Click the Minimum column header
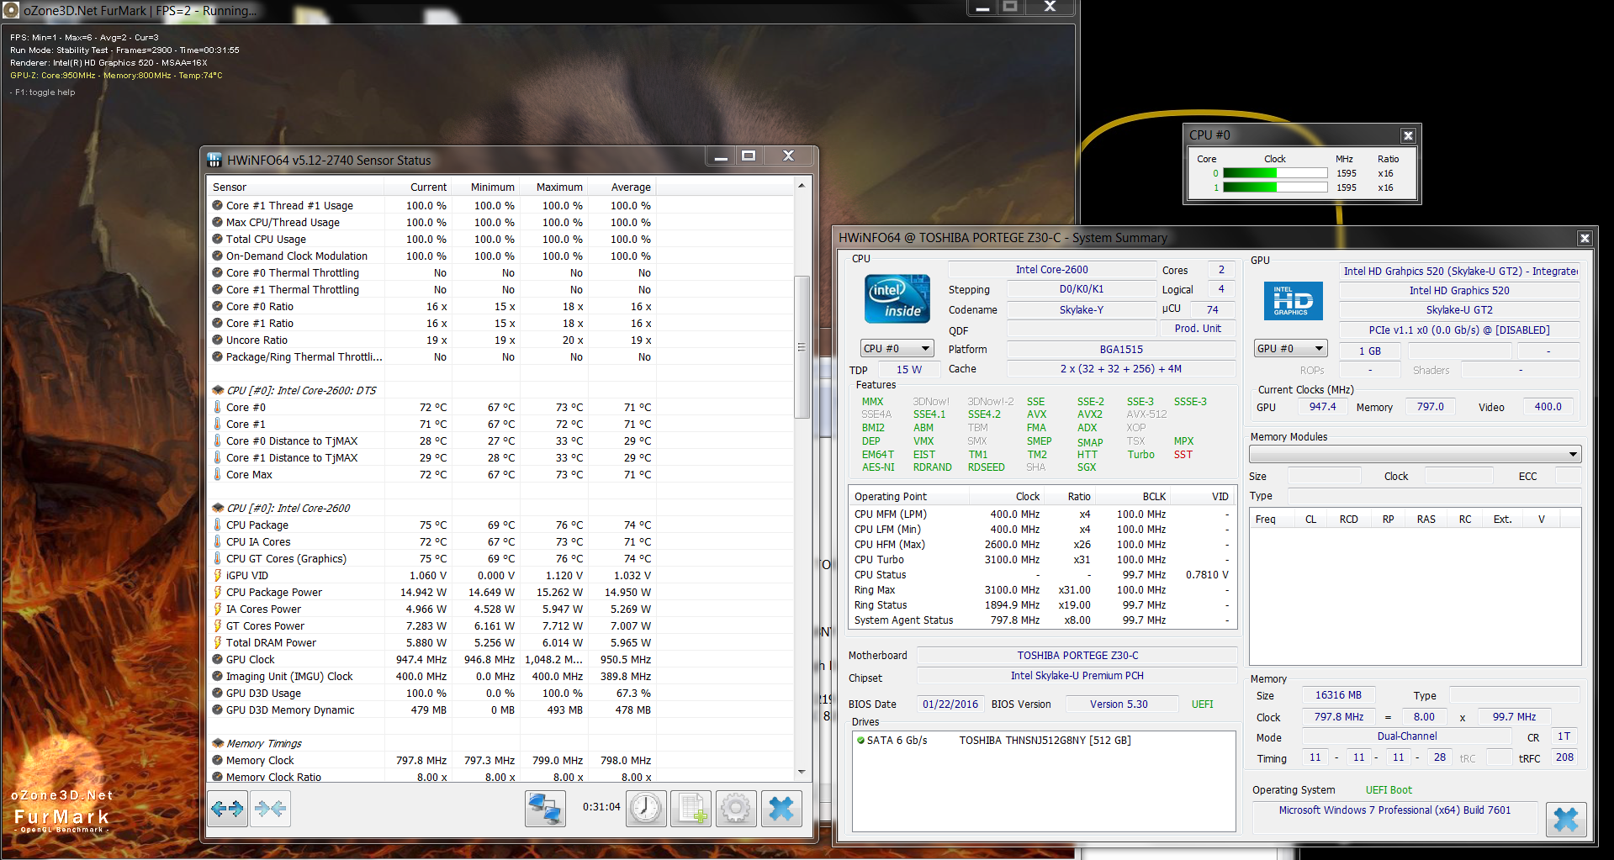 tap(486, 187)
